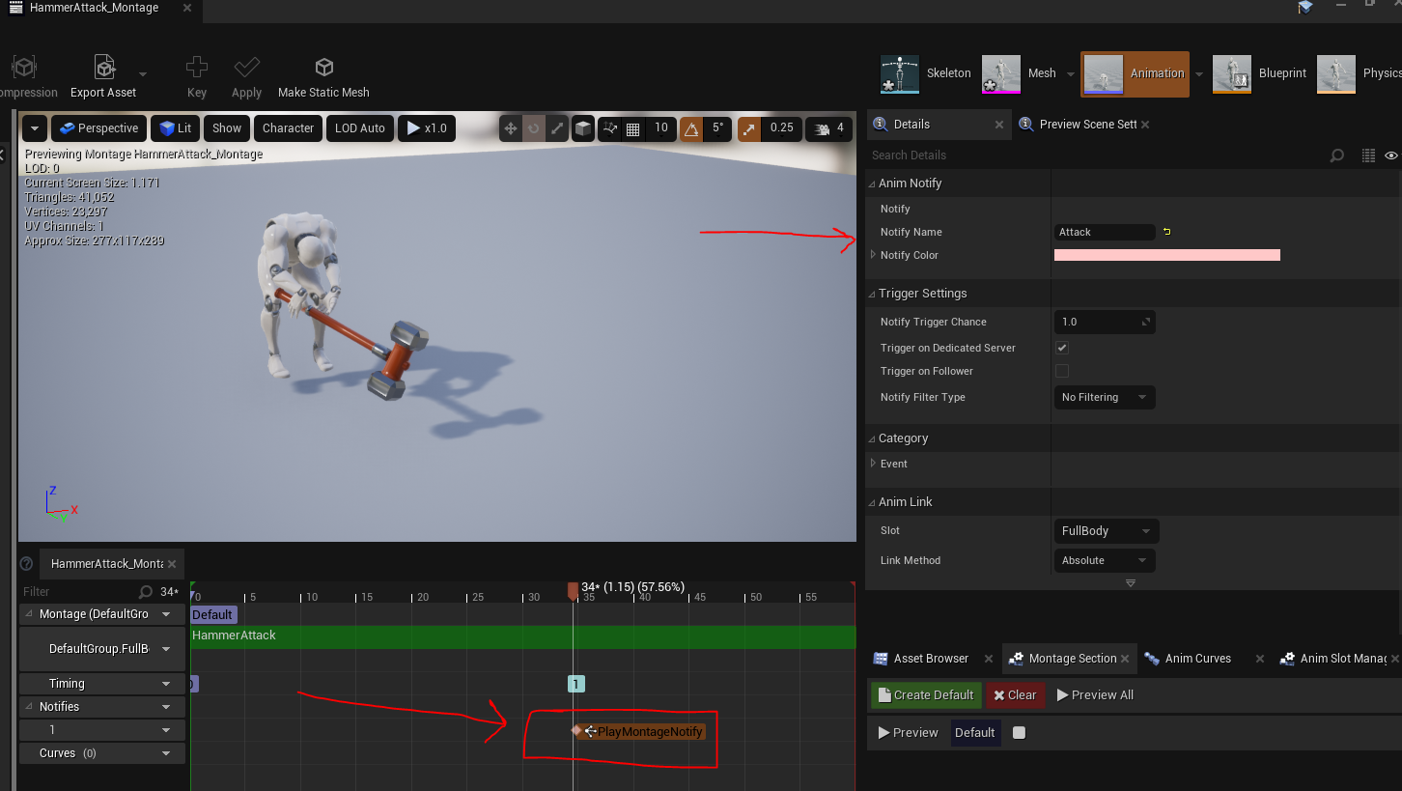Expand the Notify Color property

pos(873,255)
